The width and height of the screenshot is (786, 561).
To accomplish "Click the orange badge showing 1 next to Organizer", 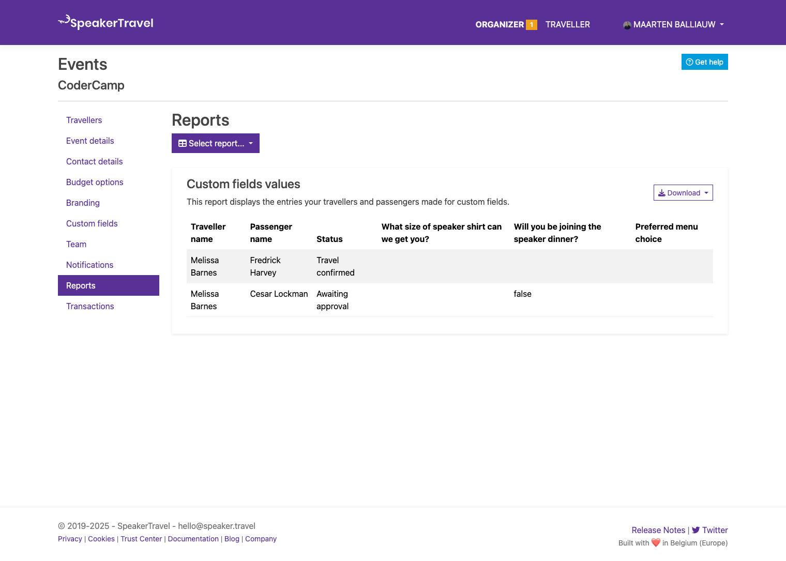I will tap(531, 24).
